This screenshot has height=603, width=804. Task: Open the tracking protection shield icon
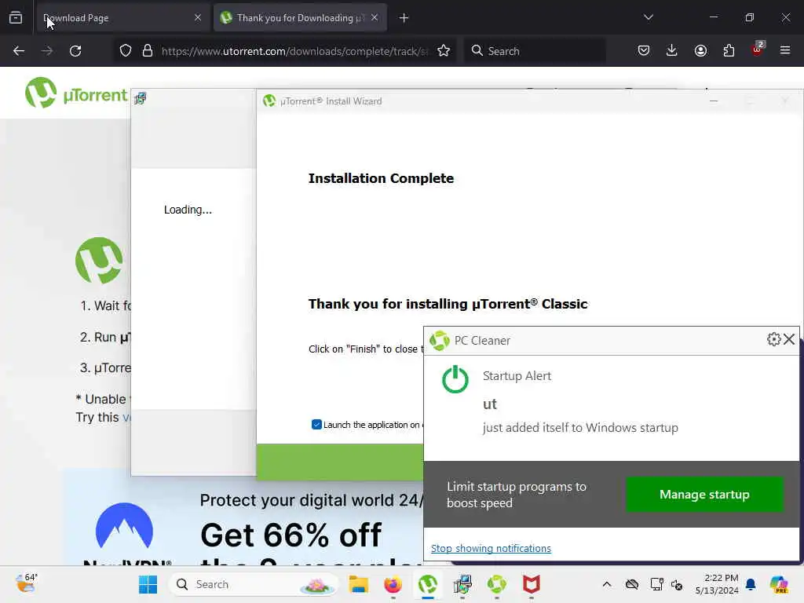coord(126,51)
